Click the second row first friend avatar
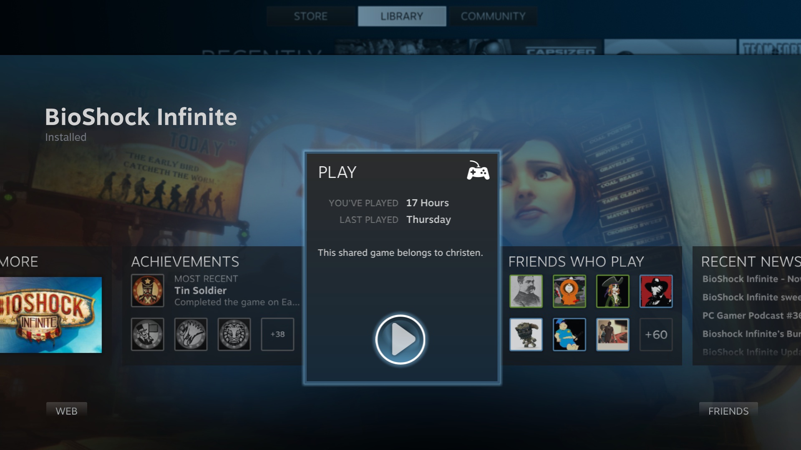The width and height of the screenshot is (801, 450). click(526, 334)
